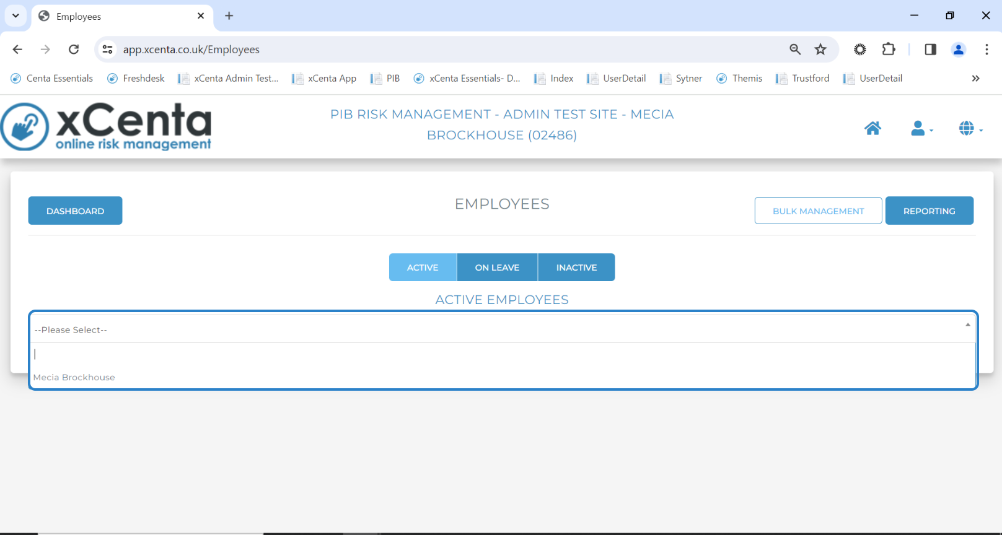Open Themis bookmark
Viewport: 1002px width, 535px height.
739,79
